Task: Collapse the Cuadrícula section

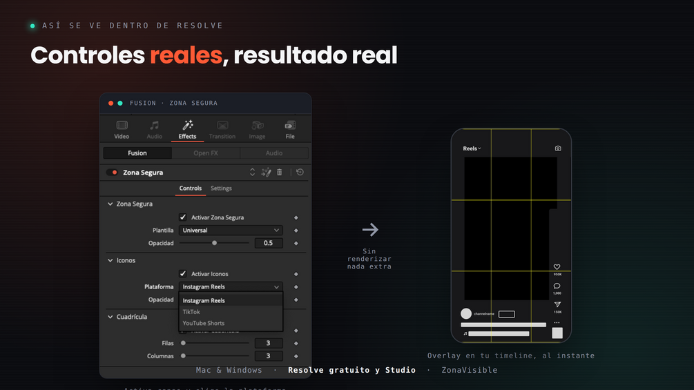Action: coord(110,317)
